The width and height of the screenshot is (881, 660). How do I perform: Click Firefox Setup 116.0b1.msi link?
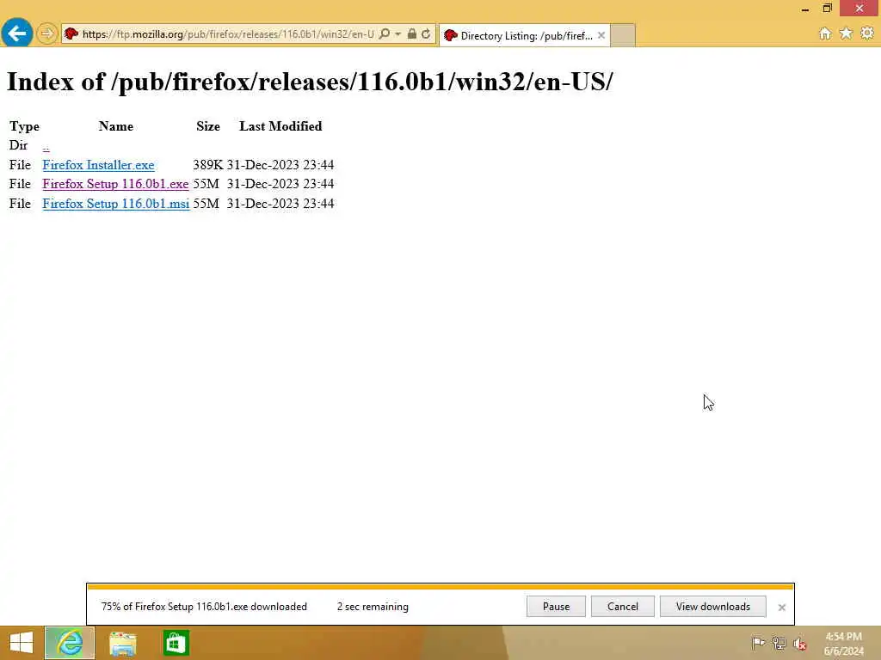(x=116, y=204)
